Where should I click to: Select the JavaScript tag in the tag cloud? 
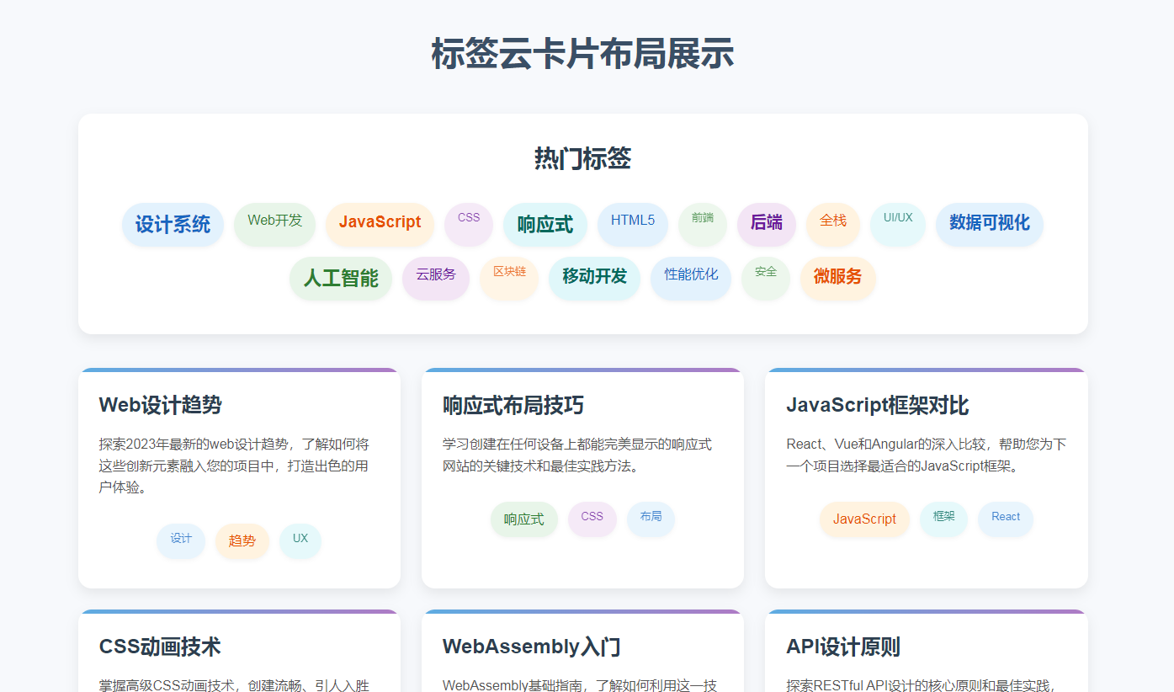pos(380,224)
